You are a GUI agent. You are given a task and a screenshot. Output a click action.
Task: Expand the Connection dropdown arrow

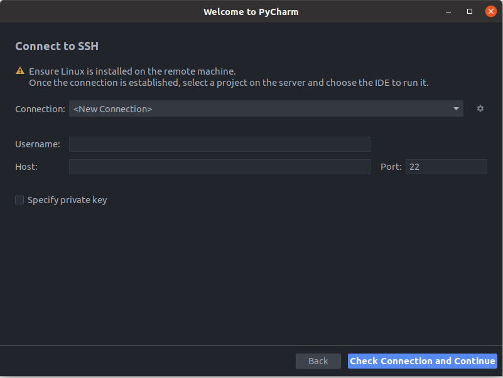[x=456, y=108]
